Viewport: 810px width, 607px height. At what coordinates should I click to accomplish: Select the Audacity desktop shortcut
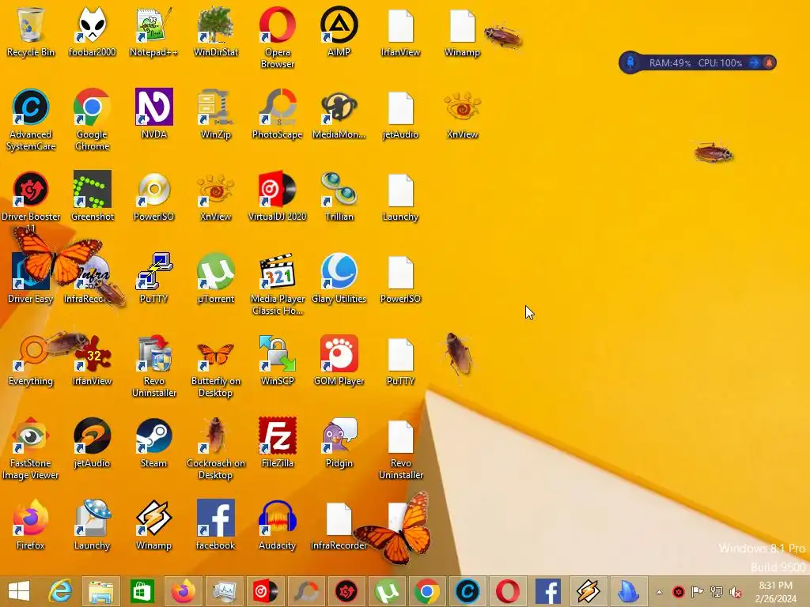[x=278, y=525]
